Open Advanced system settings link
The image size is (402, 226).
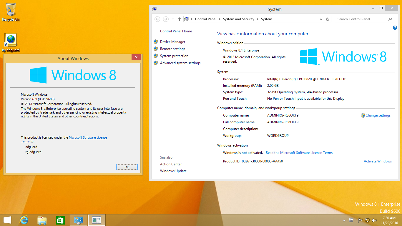point(180,63)
